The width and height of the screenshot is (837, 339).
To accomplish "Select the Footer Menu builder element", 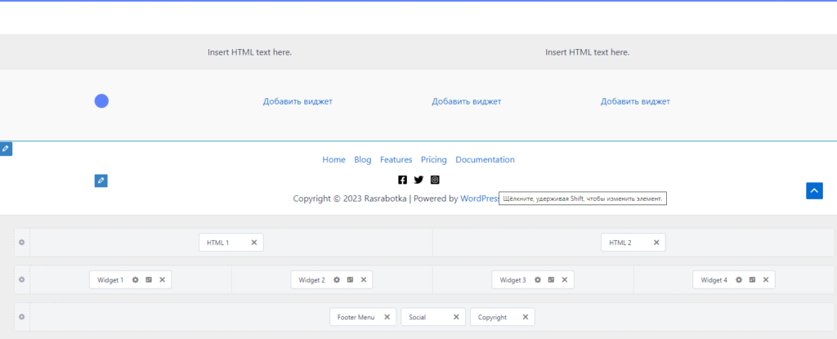I will coord(363,317).
